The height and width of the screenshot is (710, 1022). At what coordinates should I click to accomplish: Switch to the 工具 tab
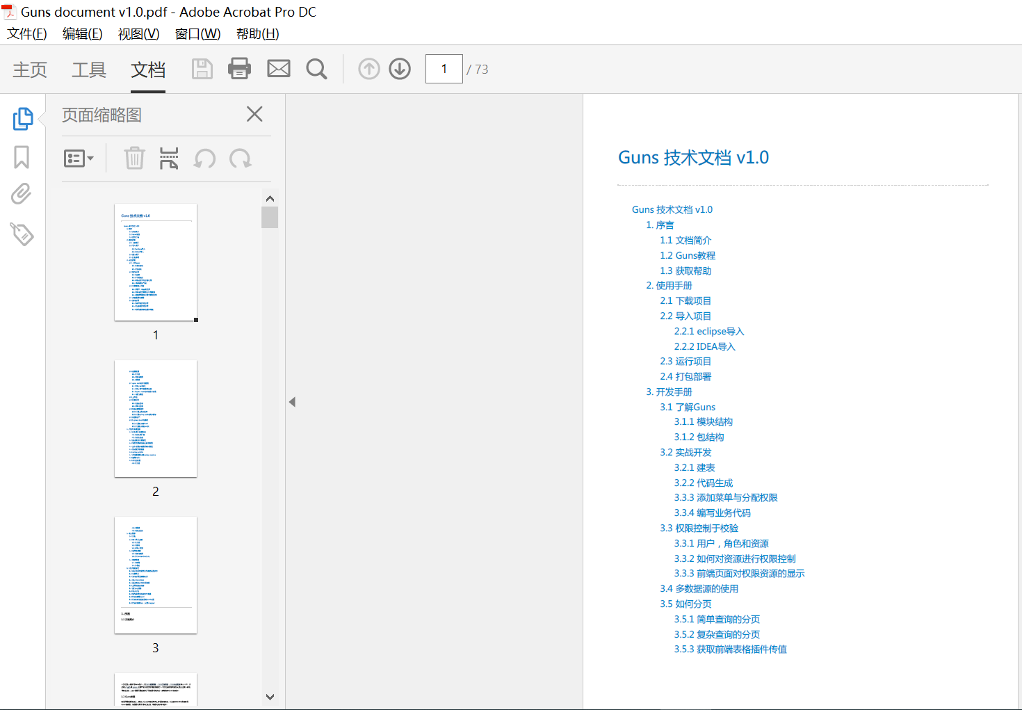pyautogui.click(x=89, y=70)
